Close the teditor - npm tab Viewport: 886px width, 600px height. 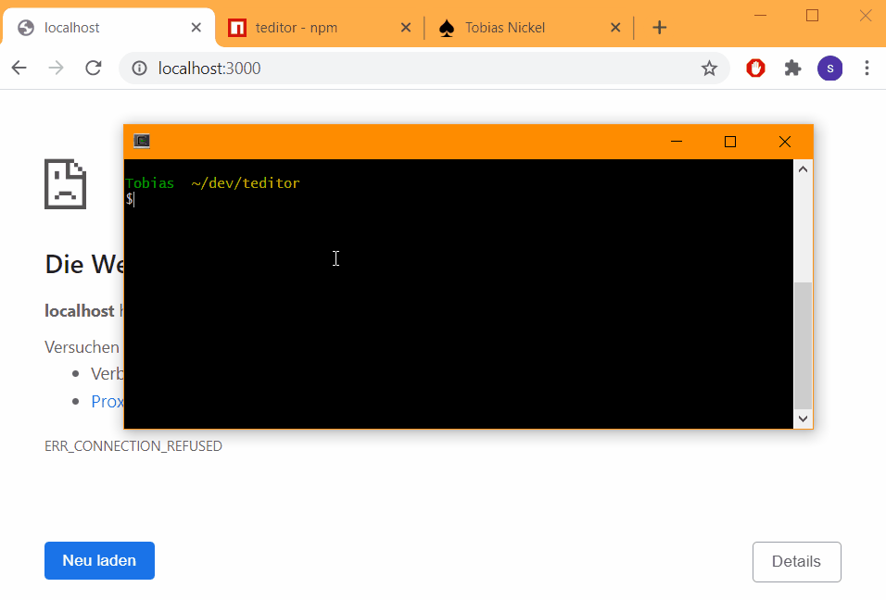click(405, 28)
